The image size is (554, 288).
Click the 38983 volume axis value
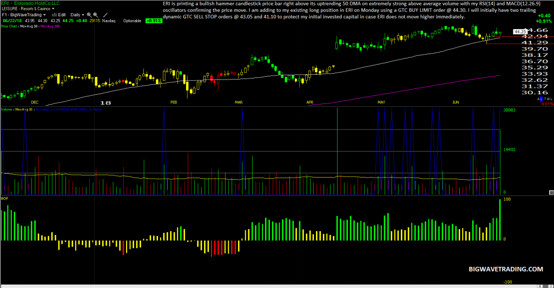509,110
